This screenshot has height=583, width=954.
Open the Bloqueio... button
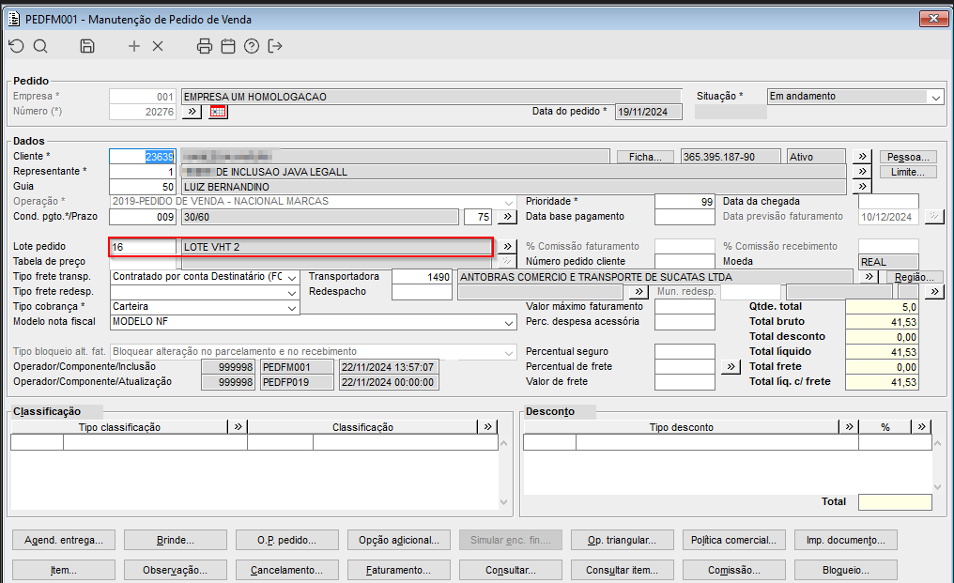click(x=846, y=570)
